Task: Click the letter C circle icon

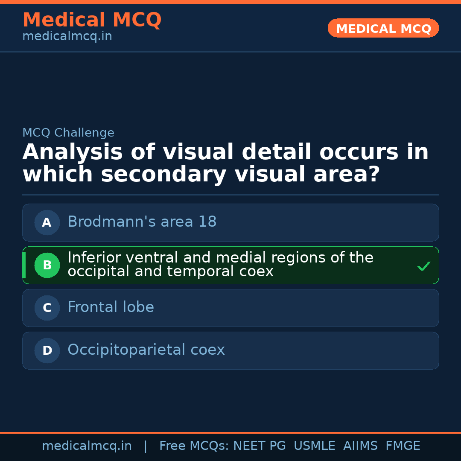Action: pos(47,308)
